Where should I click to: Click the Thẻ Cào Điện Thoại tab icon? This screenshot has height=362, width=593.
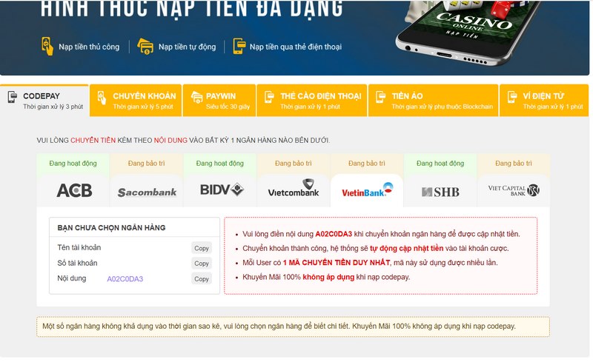coord(269,97)
